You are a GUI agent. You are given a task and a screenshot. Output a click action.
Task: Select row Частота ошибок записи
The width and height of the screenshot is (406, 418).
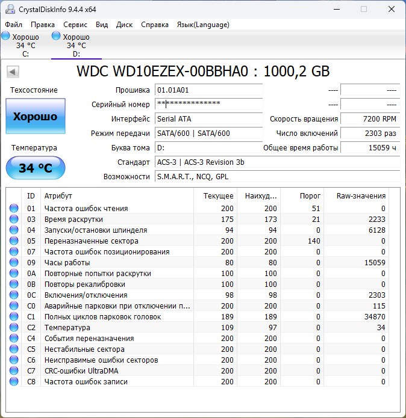[198, 381]
